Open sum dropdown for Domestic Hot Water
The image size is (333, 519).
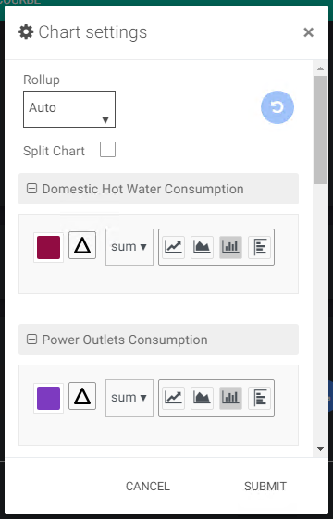click(x=129, y=247)
